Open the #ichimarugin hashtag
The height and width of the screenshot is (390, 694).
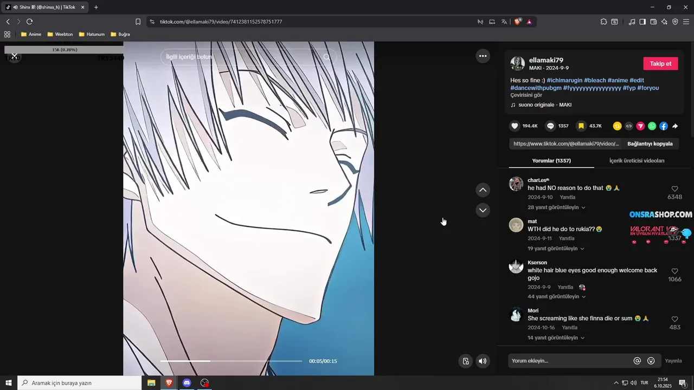[564, 81]
